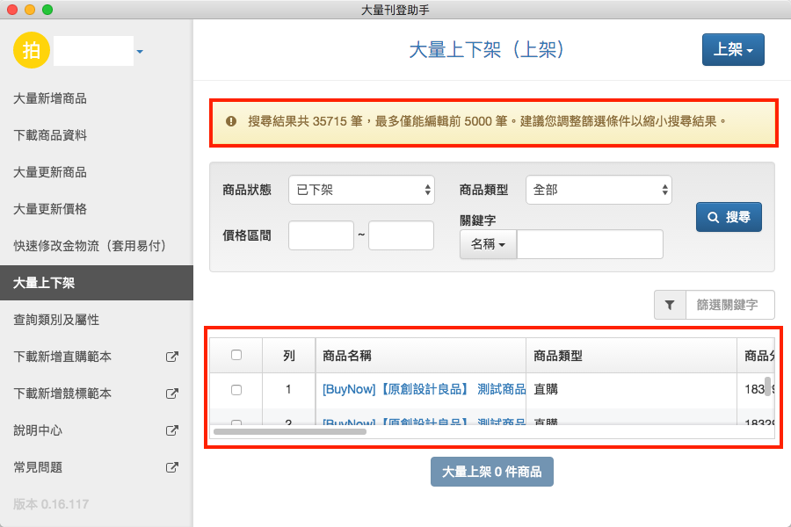Click the filter funnel icon
This screenshot has width=791, height=527.
tap(670, 305)
